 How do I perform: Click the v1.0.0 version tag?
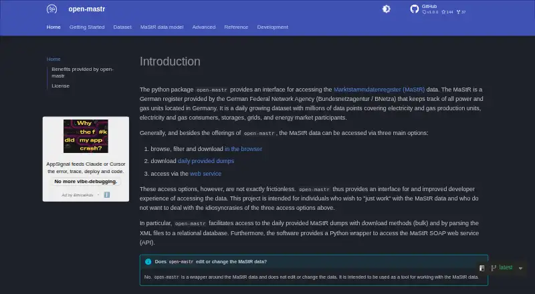(x=430, y=12)
